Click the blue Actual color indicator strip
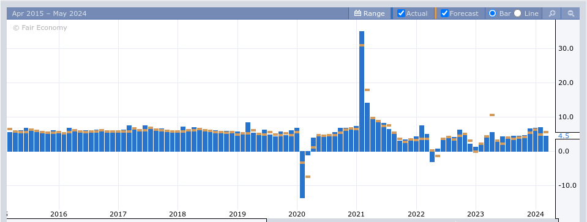The width and height of the screenshot is (587, 222). [x=392, y=13]
